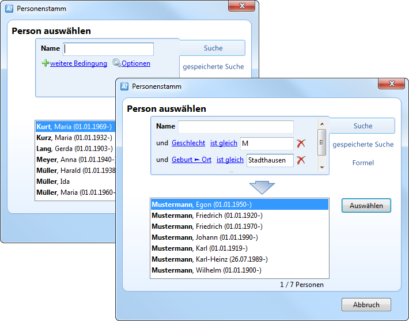Open the 'ist gleich' operator for Geburt Ort
Viewport: 409px width, 321px height.
(230, 160)
